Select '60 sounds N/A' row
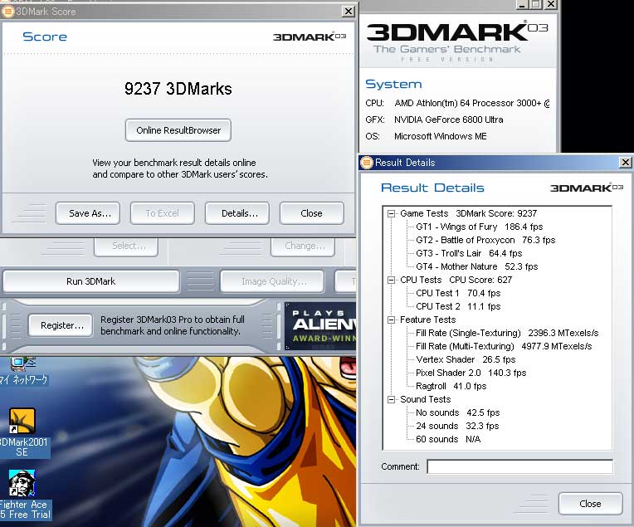Viewport: 634px width, 527px height. click(x=448, y=440)
